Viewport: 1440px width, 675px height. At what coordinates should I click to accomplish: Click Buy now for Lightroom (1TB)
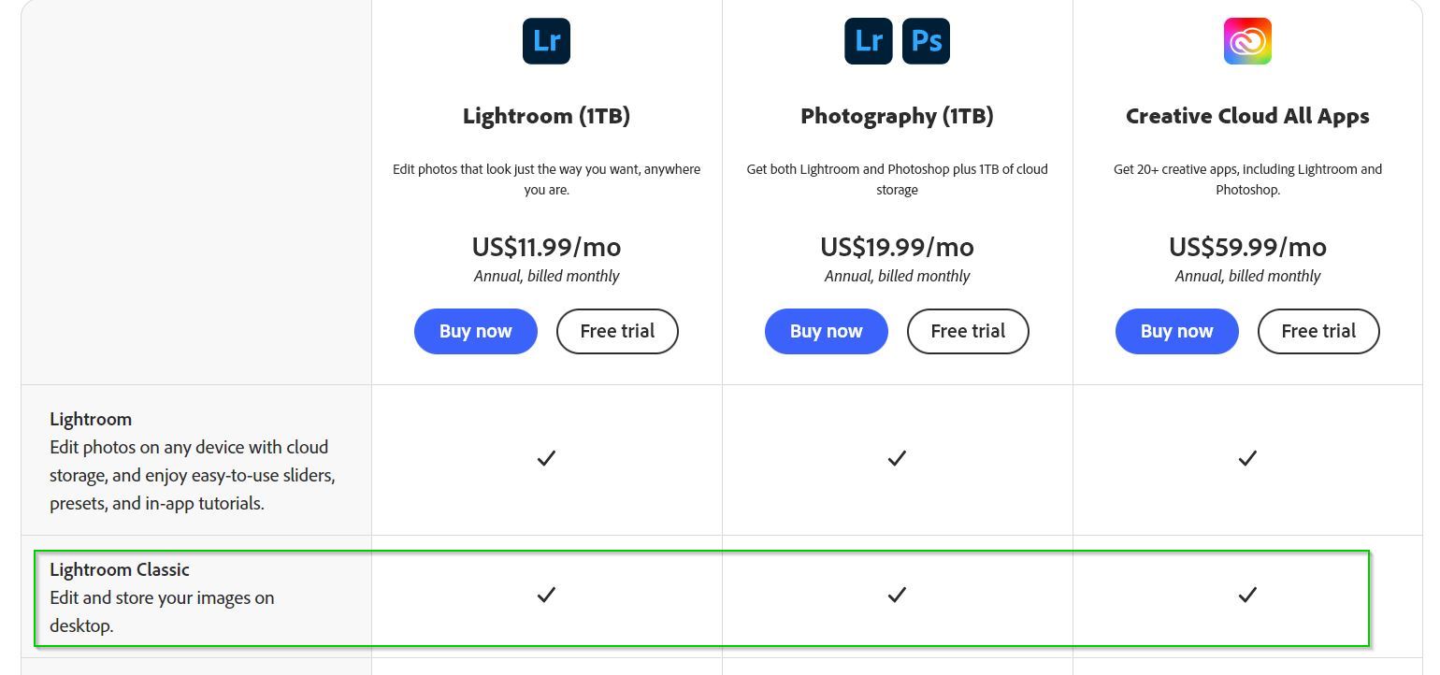476,331
